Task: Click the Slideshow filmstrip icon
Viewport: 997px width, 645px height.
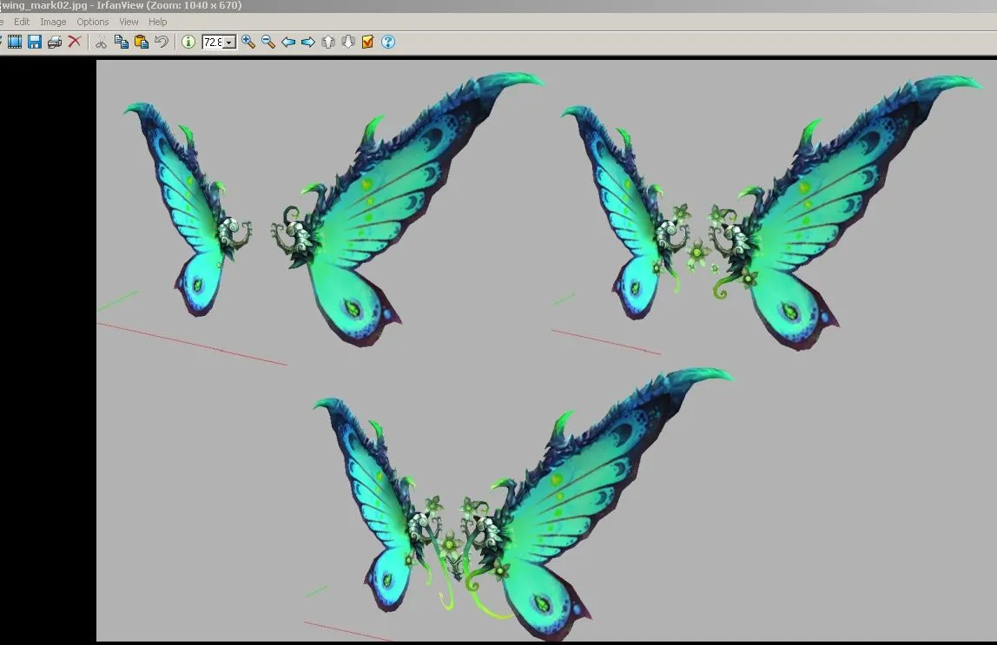Action: (15, 42)
